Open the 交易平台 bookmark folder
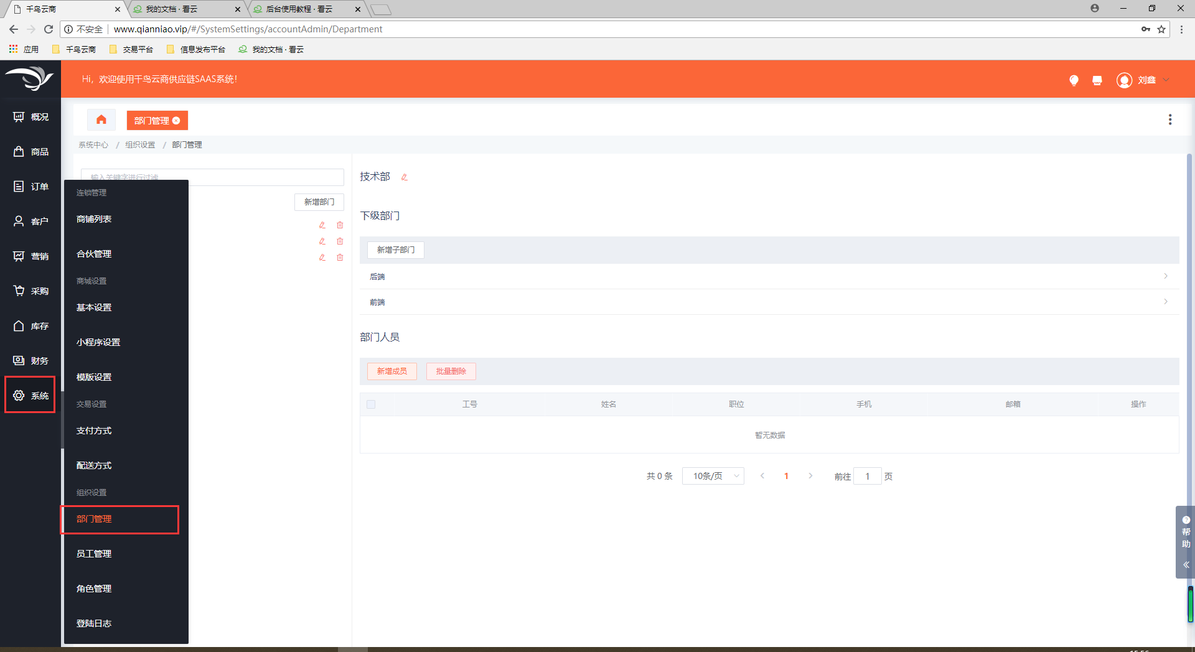This screenshot has height=652, width=1195. pyautogui.click(x=131, y=49)
